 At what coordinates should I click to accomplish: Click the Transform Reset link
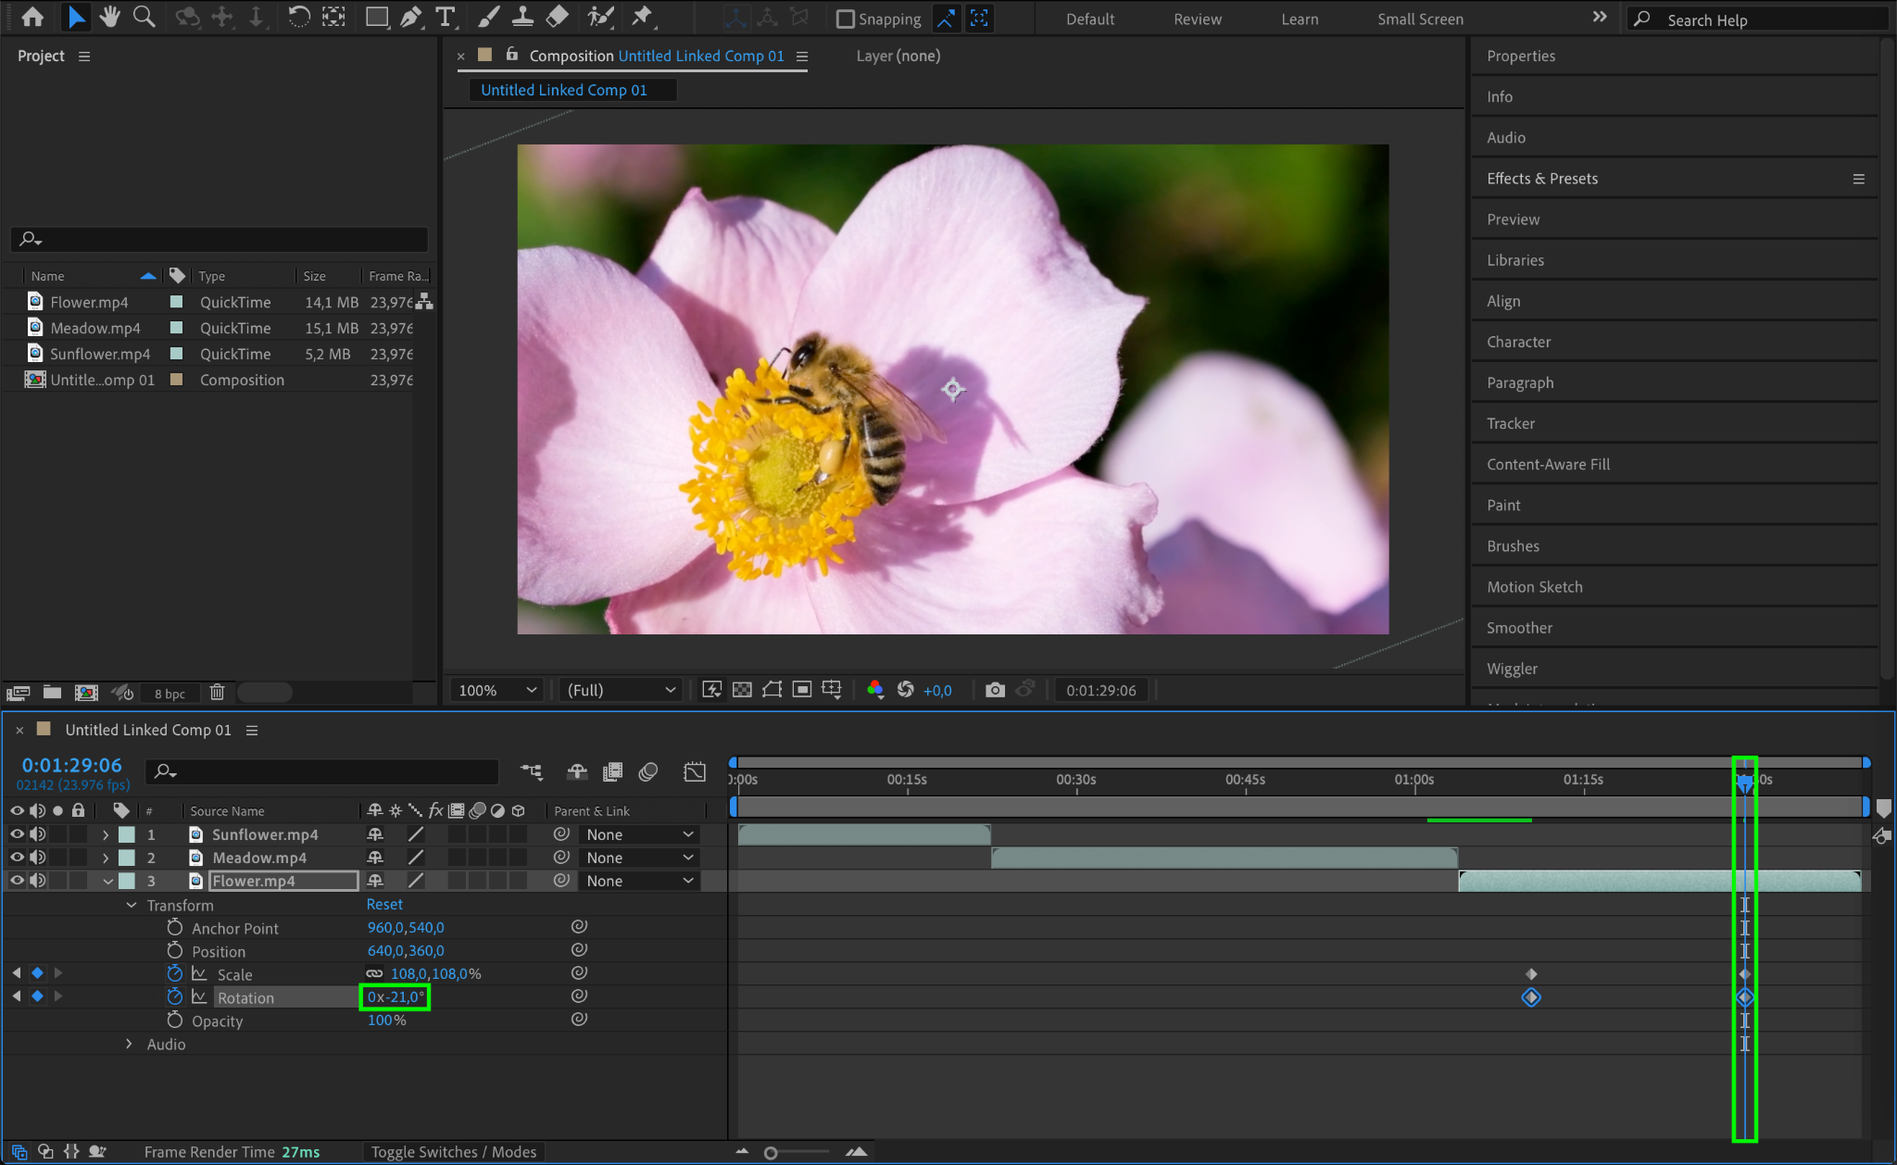(384, 905)
